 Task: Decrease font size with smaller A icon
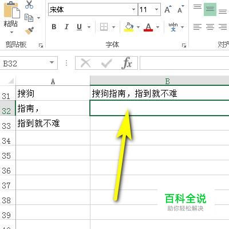(x=180, y=9)
